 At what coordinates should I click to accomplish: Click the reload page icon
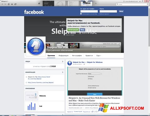9,4
